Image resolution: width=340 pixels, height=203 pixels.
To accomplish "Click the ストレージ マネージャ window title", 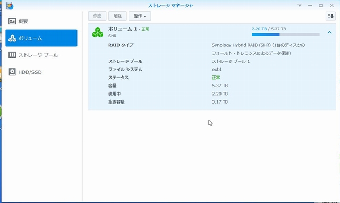I will (171, 6).
